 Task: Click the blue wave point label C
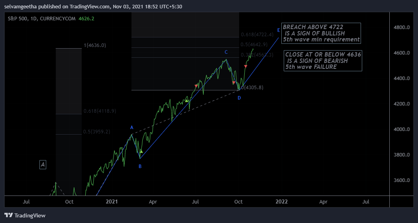pyautogui.click(x=226, y=52)
